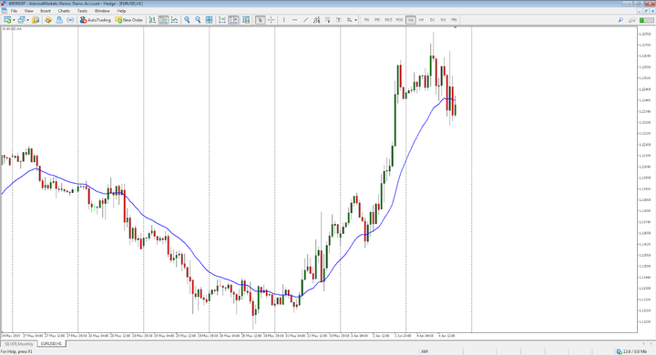Open the Insert menu
The image size is (656, 355).
click(x=46, y=11)
